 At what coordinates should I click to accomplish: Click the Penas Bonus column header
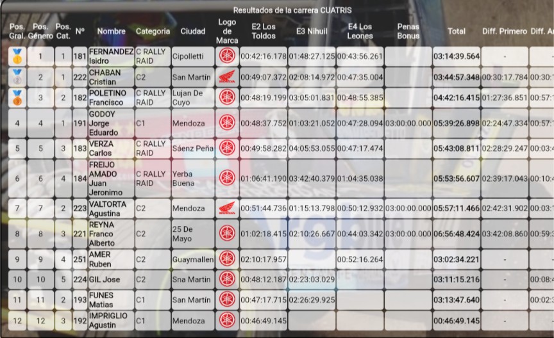tap(408, 31)
